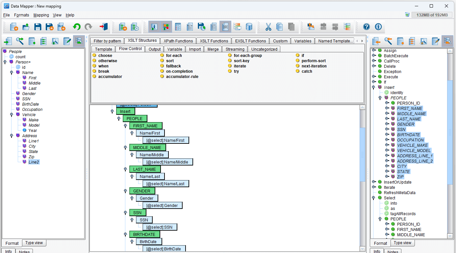456x253 pixels.
Task: Click the Copy documents icon
Action: (280, 27)
